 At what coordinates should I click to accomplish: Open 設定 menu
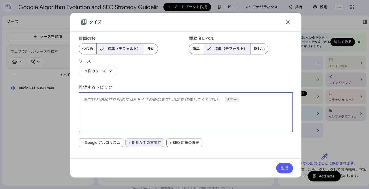point(320,7)
